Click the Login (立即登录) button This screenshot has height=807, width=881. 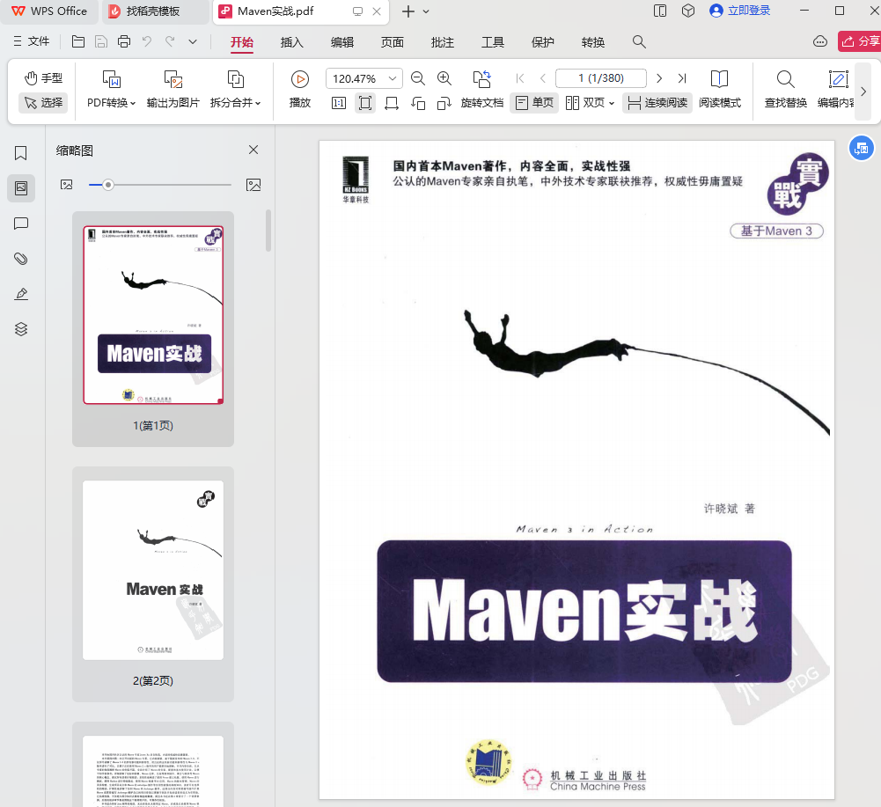tap(739, 11)
